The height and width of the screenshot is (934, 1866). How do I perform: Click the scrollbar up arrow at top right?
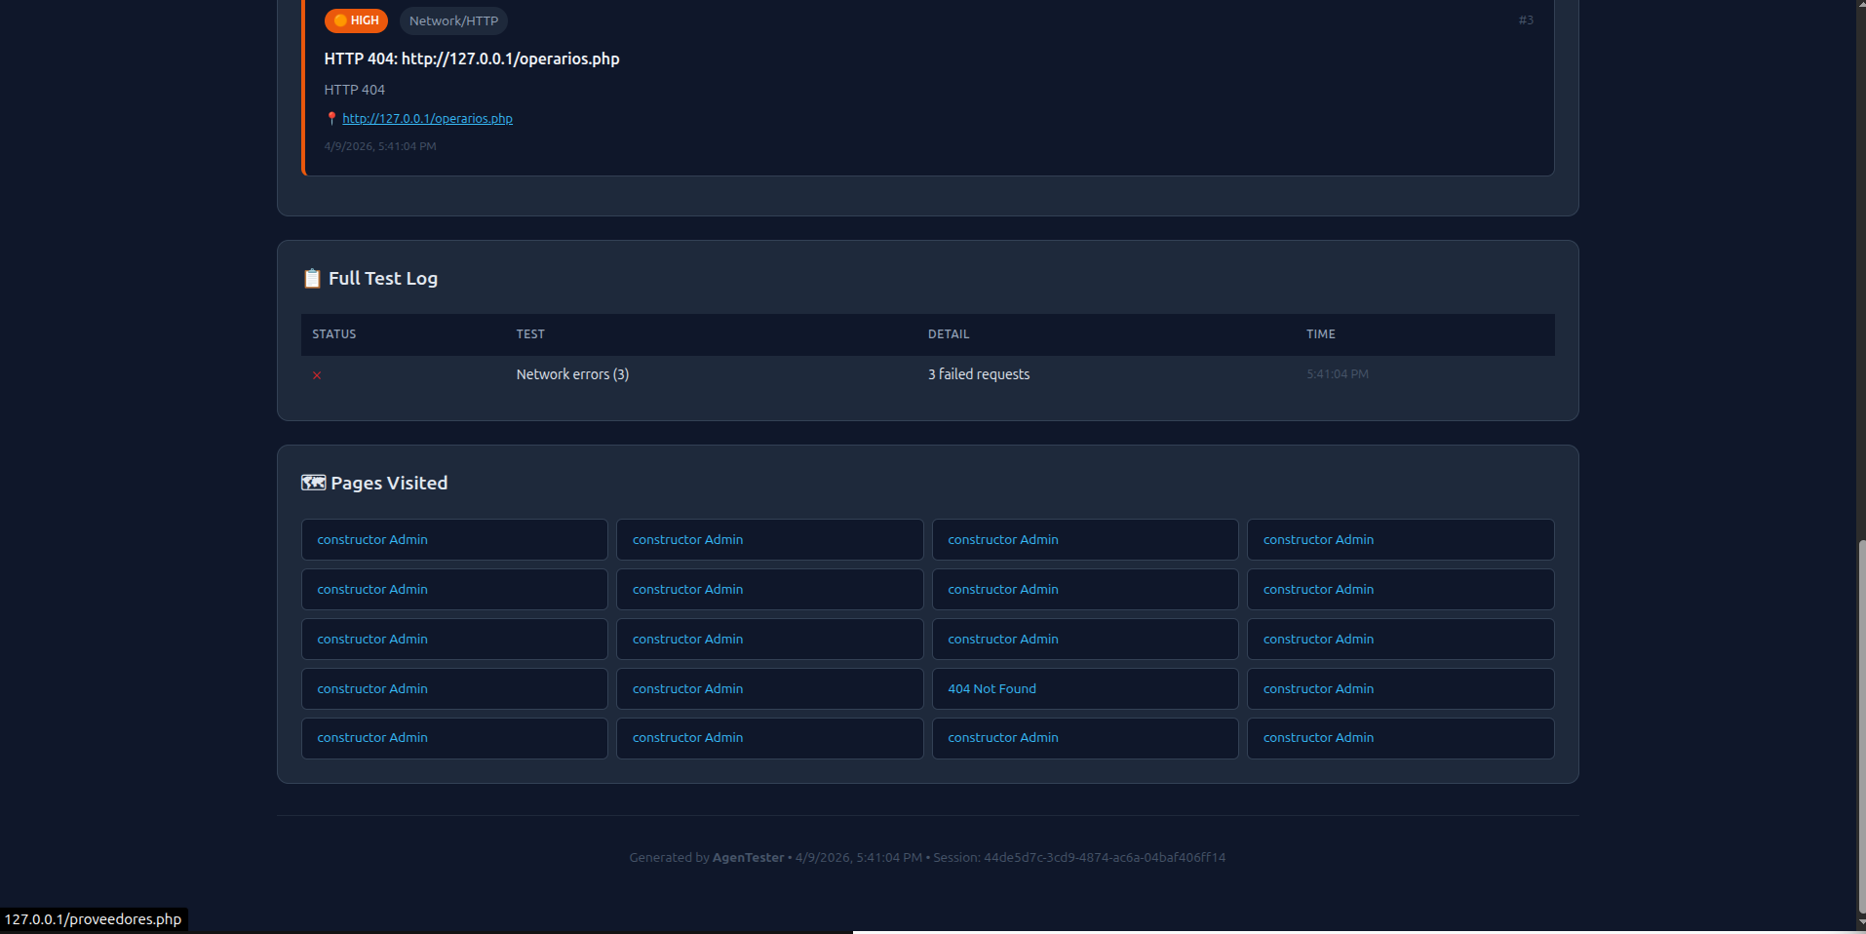click(x=1858, y=5)
